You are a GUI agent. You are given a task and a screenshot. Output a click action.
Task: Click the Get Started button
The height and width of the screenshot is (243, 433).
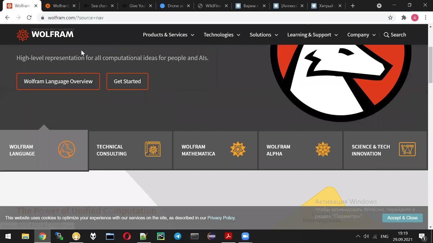(x=127, y=81)
